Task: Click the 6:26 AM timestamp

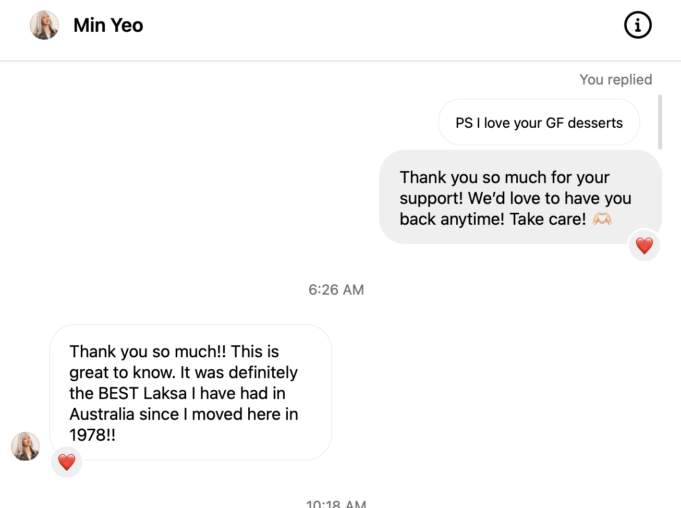Action: click(x=336, y=289)
